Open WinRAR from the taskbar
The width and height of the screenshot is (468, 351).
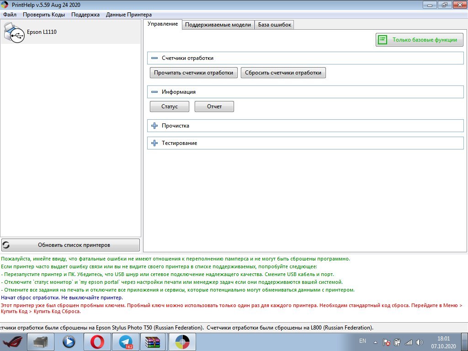153,342
